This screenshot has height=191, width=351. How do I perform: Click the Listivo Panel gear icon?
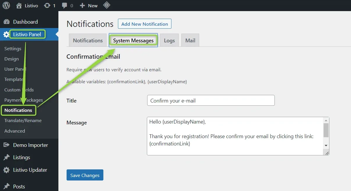(6, 34)
